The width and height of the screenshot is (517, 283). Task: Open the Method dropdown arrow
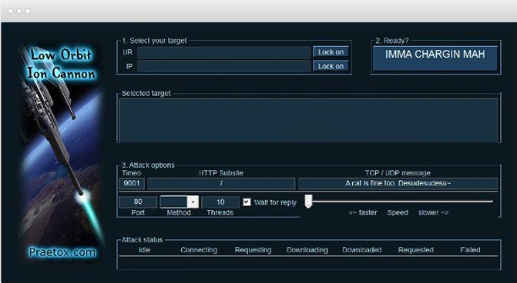(x=193, y=202)
